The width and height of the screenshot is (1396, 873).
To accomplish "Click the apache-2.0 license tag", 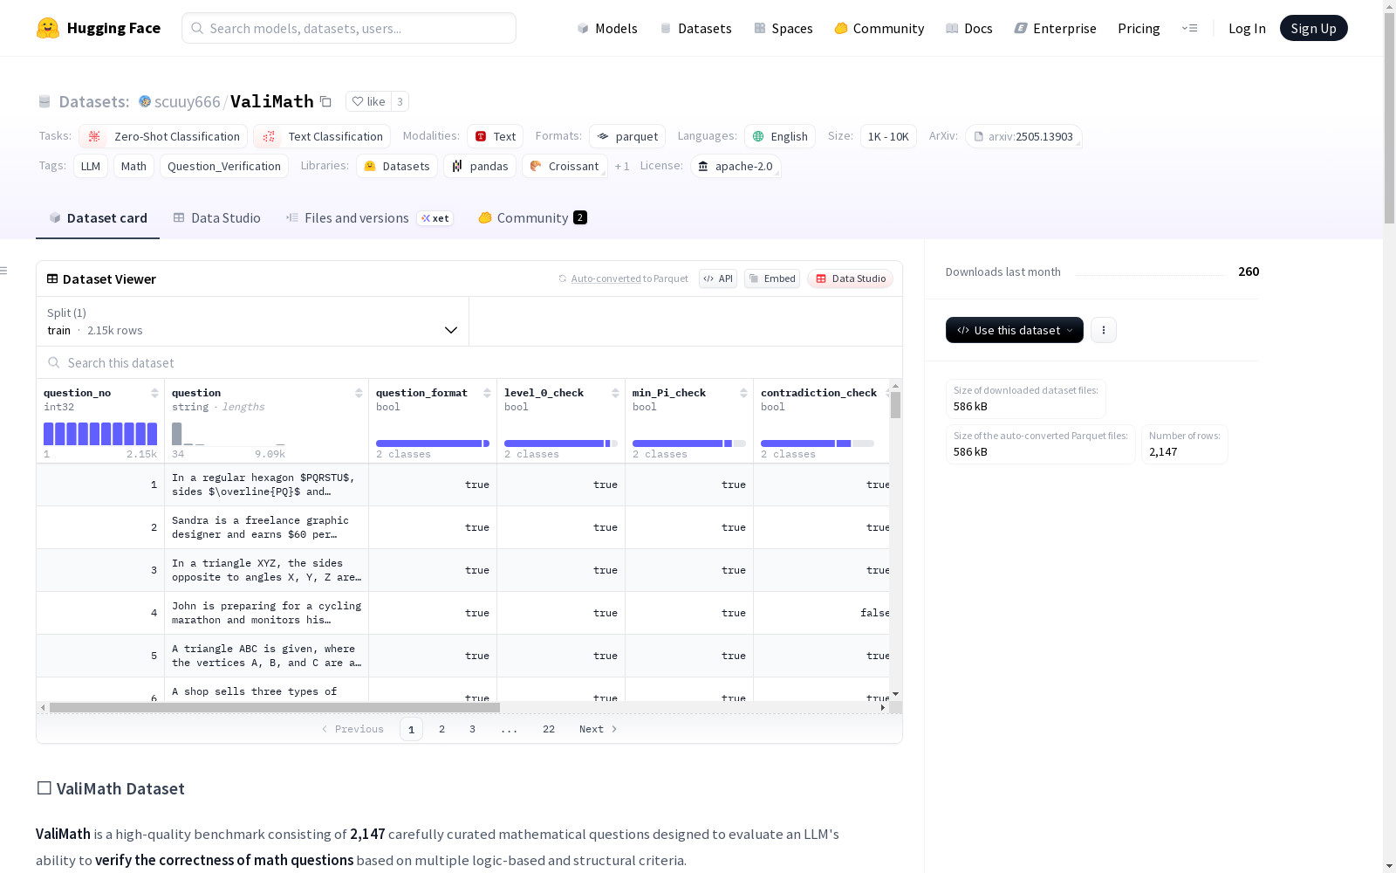I will (735, 166).
